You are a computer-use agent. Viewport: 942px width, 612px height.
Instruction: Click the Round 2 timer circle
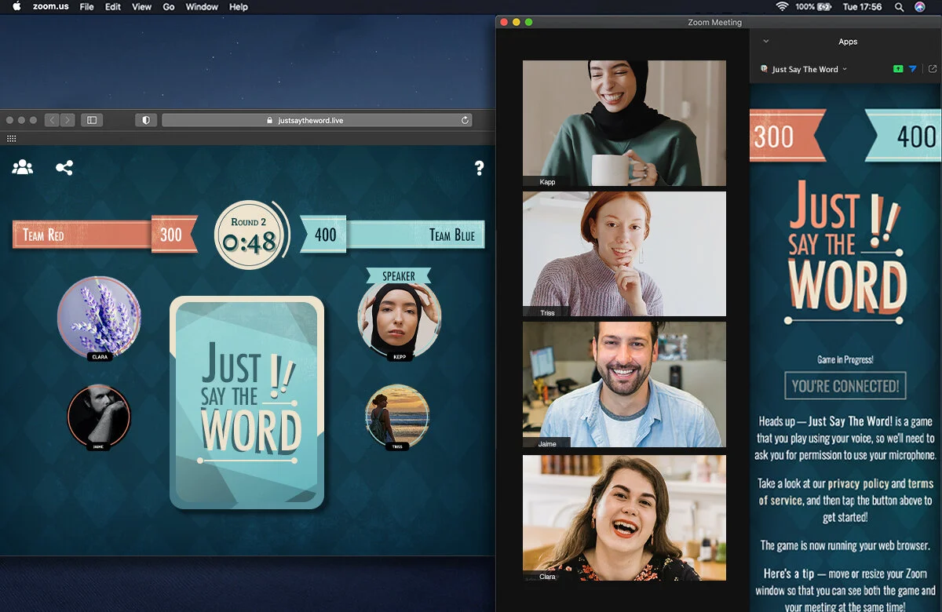[249, 235]
